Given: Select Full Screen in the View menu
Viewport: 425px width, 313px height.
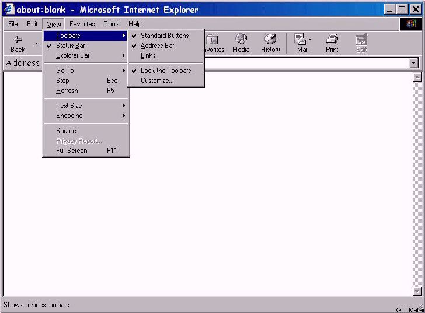Looking at the screenshot, I should pos(86,151).
